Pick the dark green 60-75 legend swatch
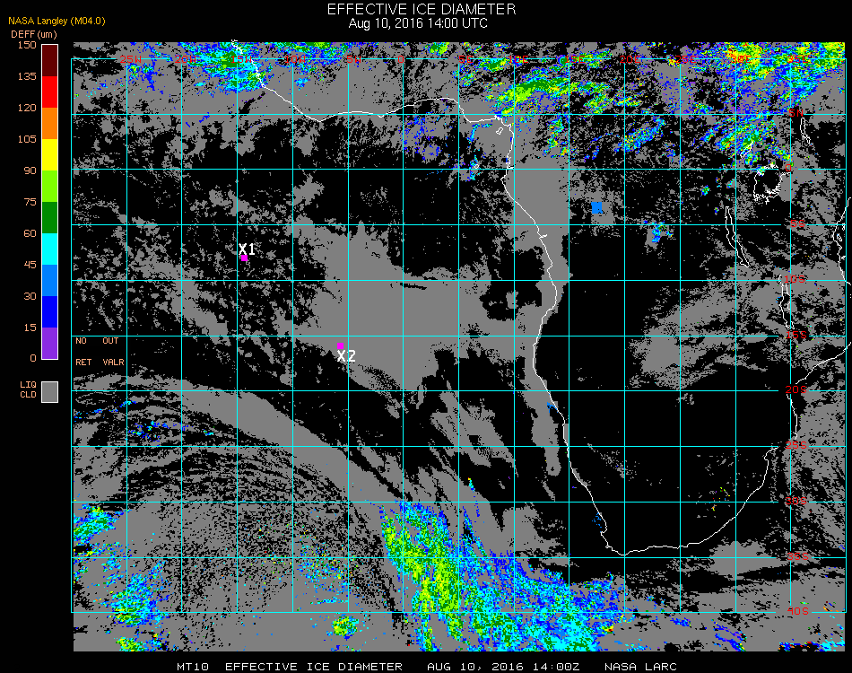The width and height of the screenshot is (852, 673). point(50,217)
